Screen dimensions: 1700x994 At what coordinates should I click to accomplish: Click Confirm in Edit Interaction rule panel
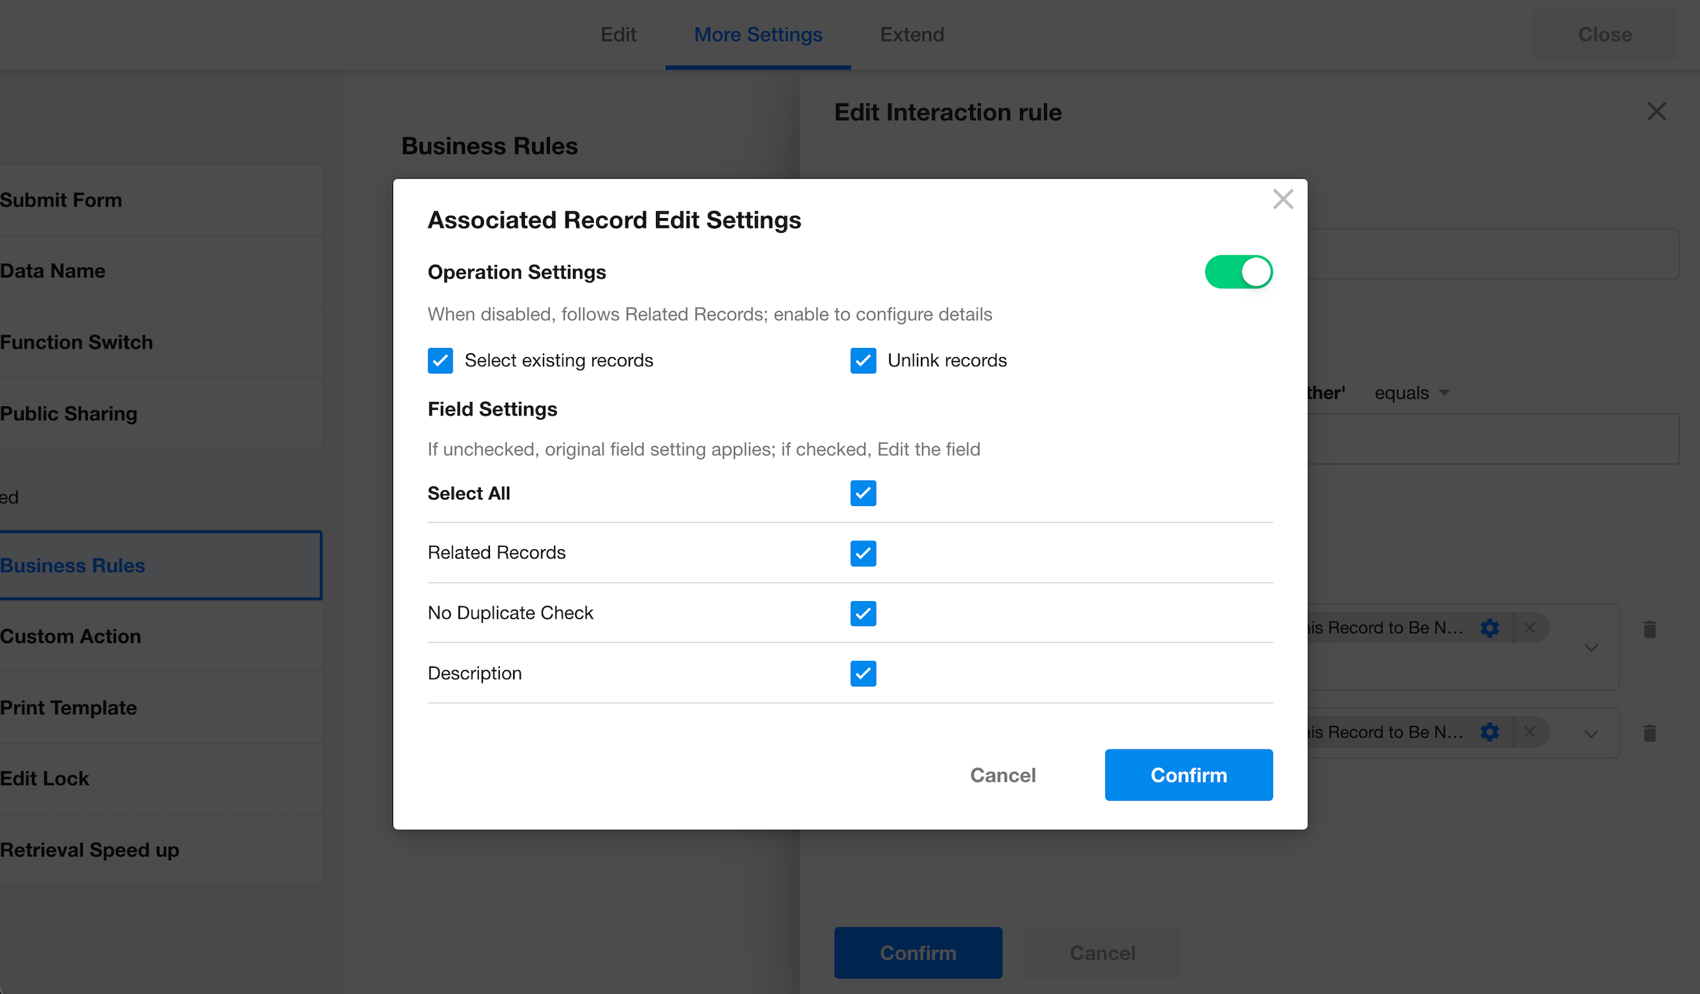[917, 953]
